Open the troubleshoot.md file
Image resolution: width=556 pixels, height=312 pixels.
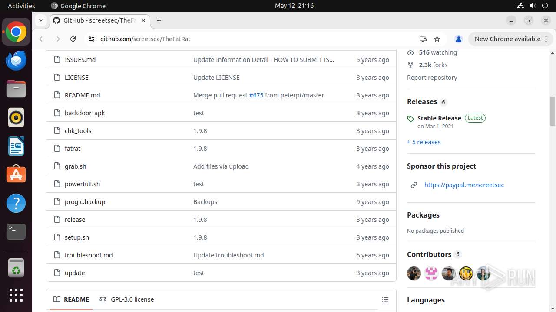[89, 255]
